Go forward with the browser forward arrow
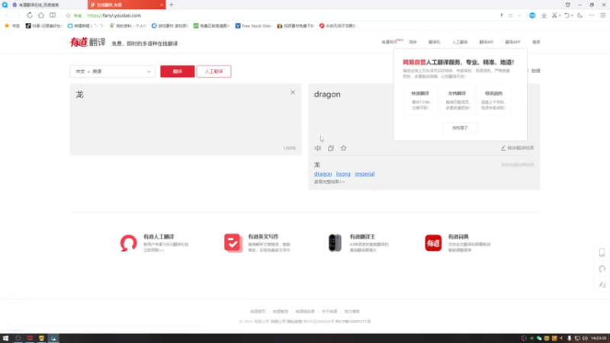This screenshot has height=343, width=610. 18,15
